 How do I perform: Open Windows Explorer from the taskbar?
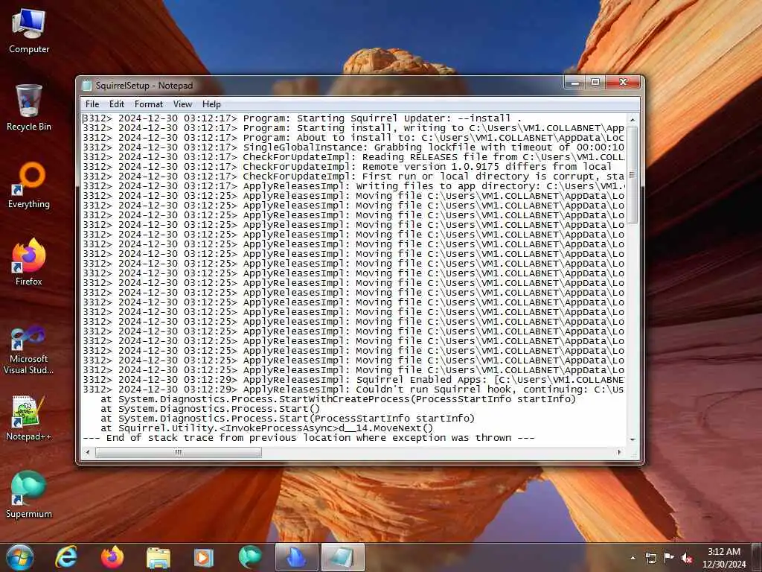click(x=159, y=557)
